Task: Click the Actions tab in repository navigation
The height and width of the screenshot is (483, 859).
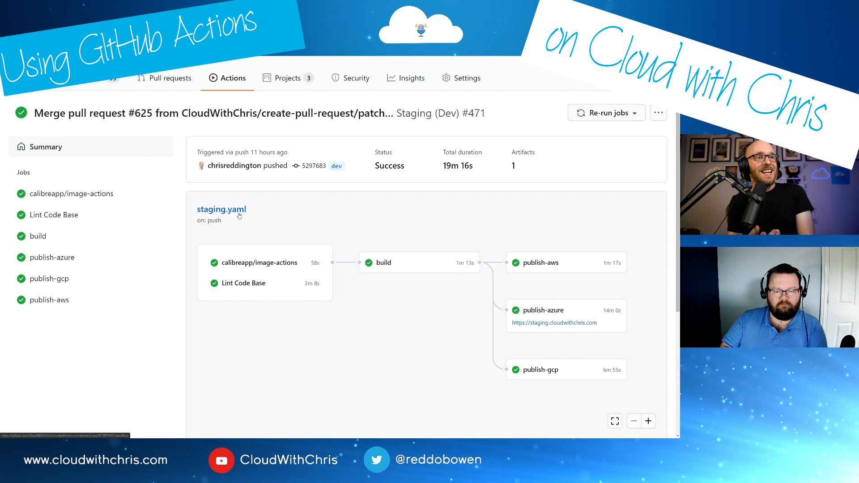Action: coord(233,78)
